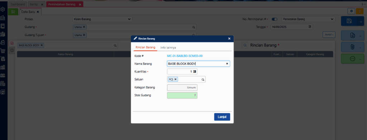
Task: Click calculator icon in Kuantitas field
Action: [195, 72]
